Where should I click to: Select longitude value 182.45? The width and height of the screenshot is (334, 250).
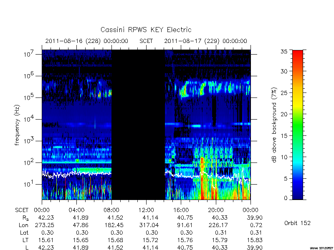(114, 225)
